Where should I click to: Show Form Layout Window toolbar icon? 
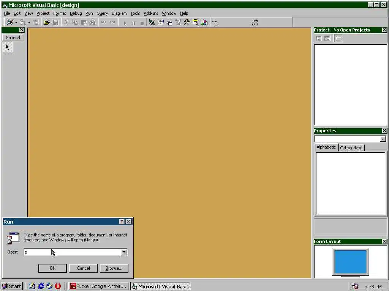169,22
